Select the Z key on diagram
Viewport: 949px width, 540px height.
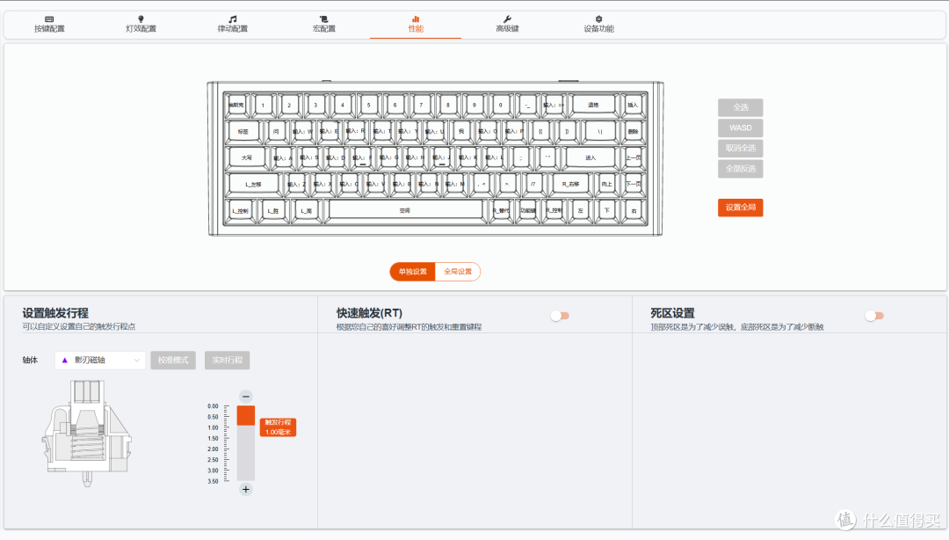click(296, 184)
